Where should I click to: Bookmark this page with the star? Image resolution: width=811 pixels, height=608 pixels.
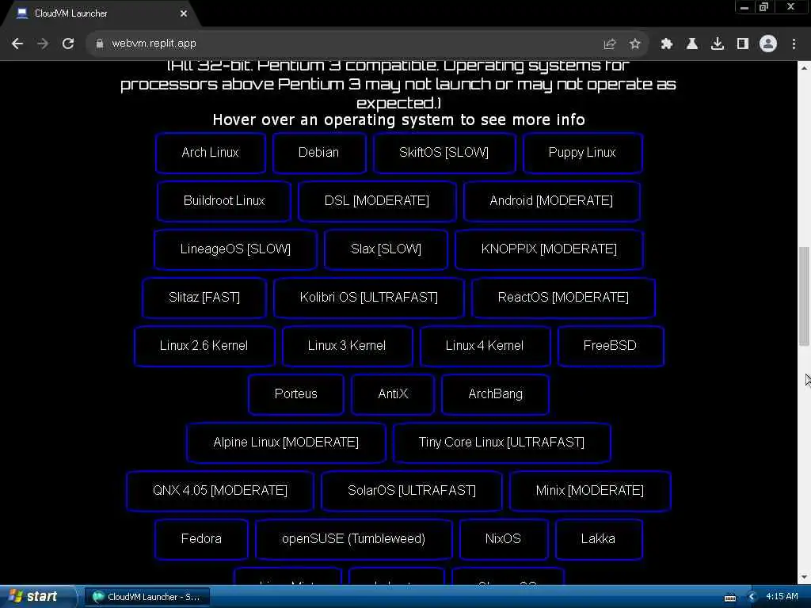(x=635, y=44)
